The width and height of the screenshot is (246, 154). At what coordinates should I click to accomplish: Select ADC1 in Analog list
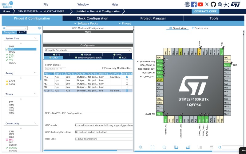pos(12,81)
